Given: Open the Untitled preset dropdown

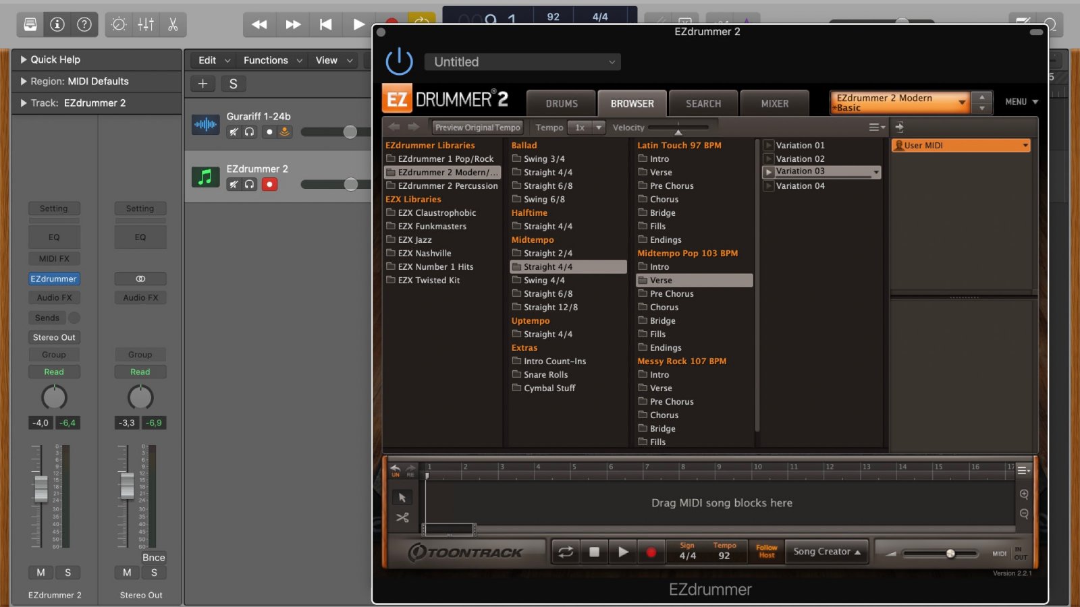Looking at the screenshot, I should (522, 62).
